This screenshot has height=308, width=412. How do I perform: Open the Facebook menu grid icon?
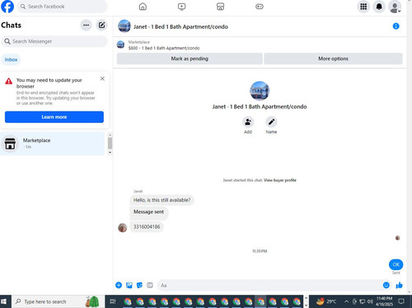pos(363,7)
